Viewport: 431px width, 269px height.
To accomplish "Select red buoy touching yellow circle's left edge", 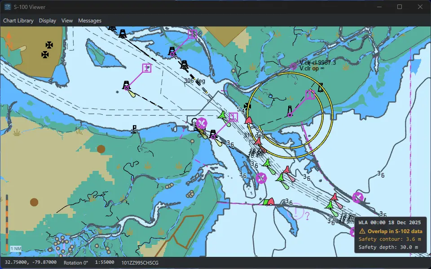I will [x=248, y=120].
